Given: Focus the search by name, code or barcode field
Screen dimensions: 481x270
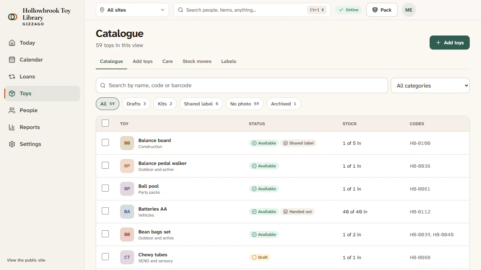Looking at the screenshot, I should tap(242, 85).
